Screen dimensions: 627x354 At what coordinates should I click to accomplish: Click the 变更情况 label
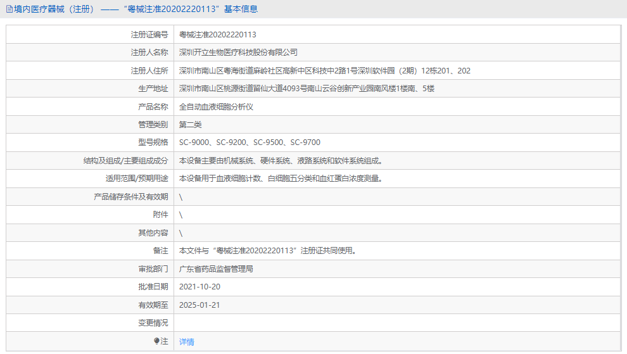[x=153, y=323]
